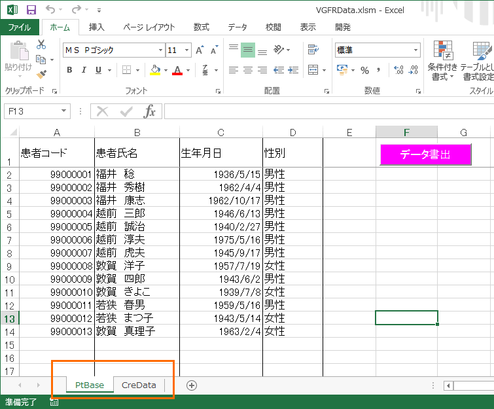Toggle middle vertical alignment
Viewport: 494px width, 409px height.
[247, 50]
